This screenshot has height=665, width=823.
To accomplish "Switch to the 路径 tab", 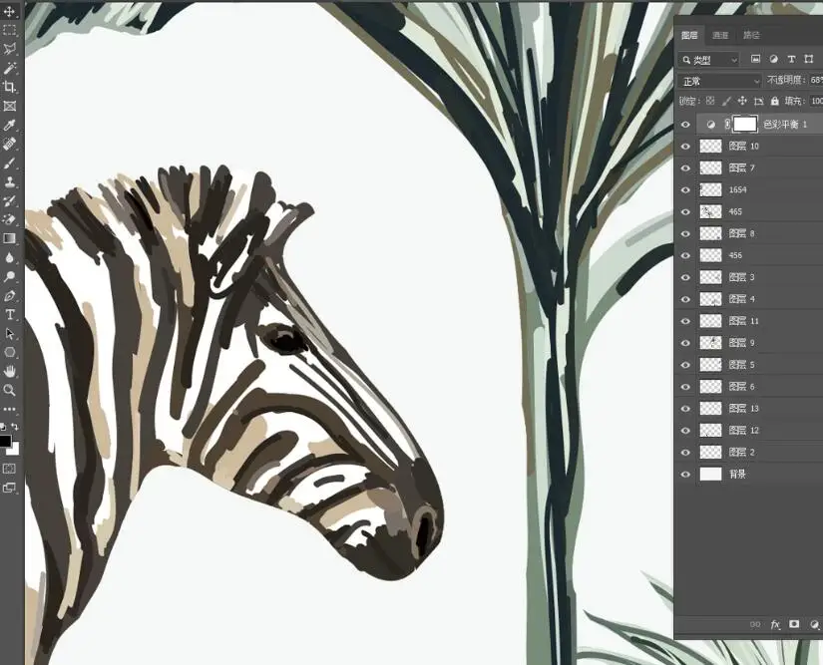I will (x=751, y=35).
